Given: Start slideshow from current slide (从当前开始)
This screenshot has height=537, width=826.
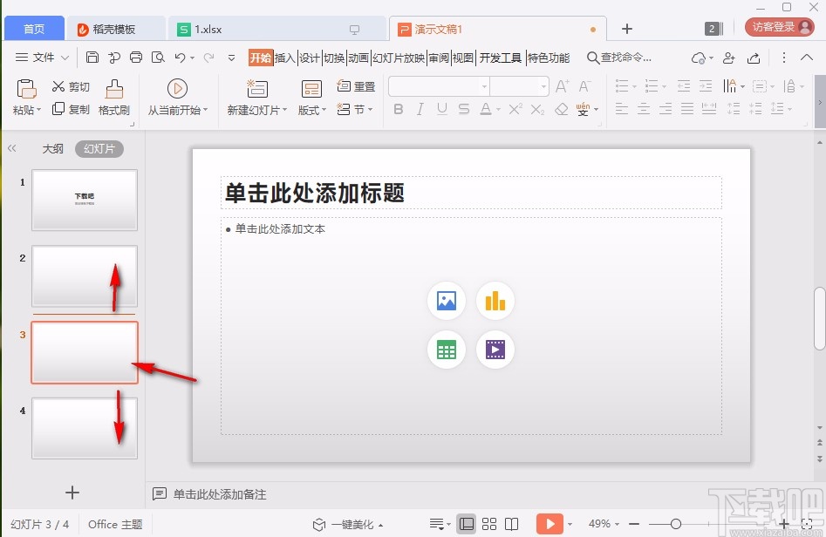Looking at the screenshot, I should tap(178, 96).
